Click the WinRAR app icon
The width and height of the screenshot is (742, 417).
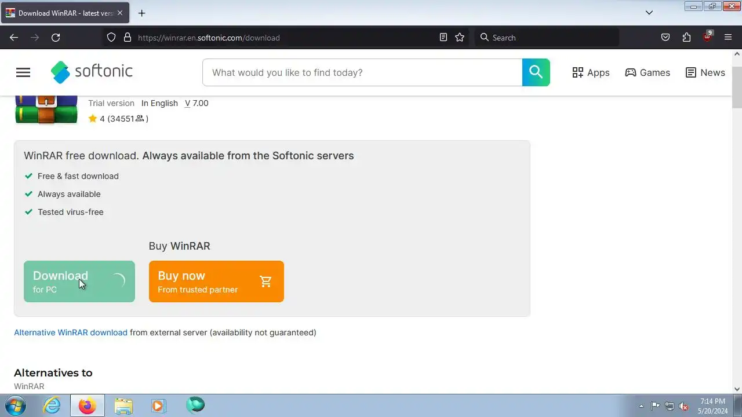pyautogui.click(x=46, y=109)
